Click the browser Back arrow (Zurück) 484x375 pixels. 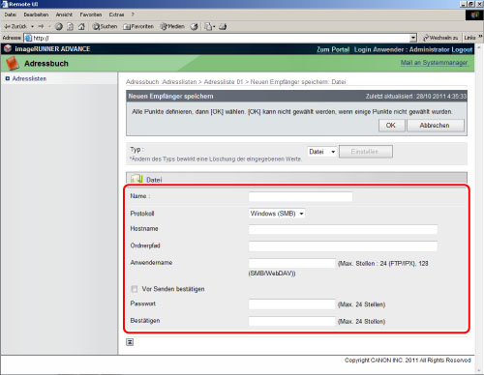15,26
